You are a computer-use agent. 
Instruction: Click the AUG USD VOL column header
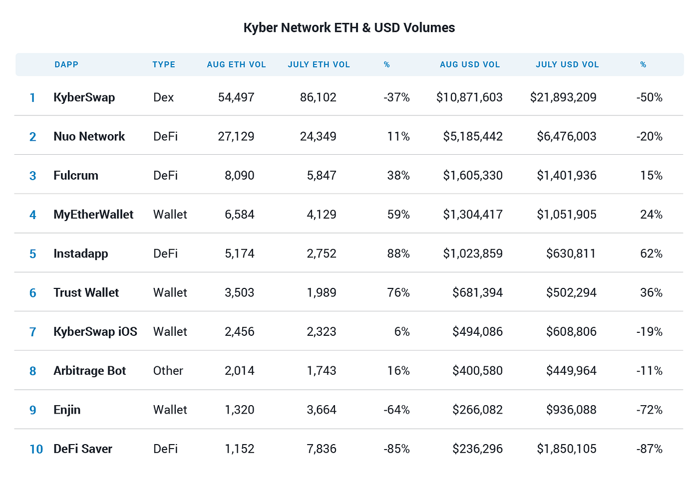[470, 64]
